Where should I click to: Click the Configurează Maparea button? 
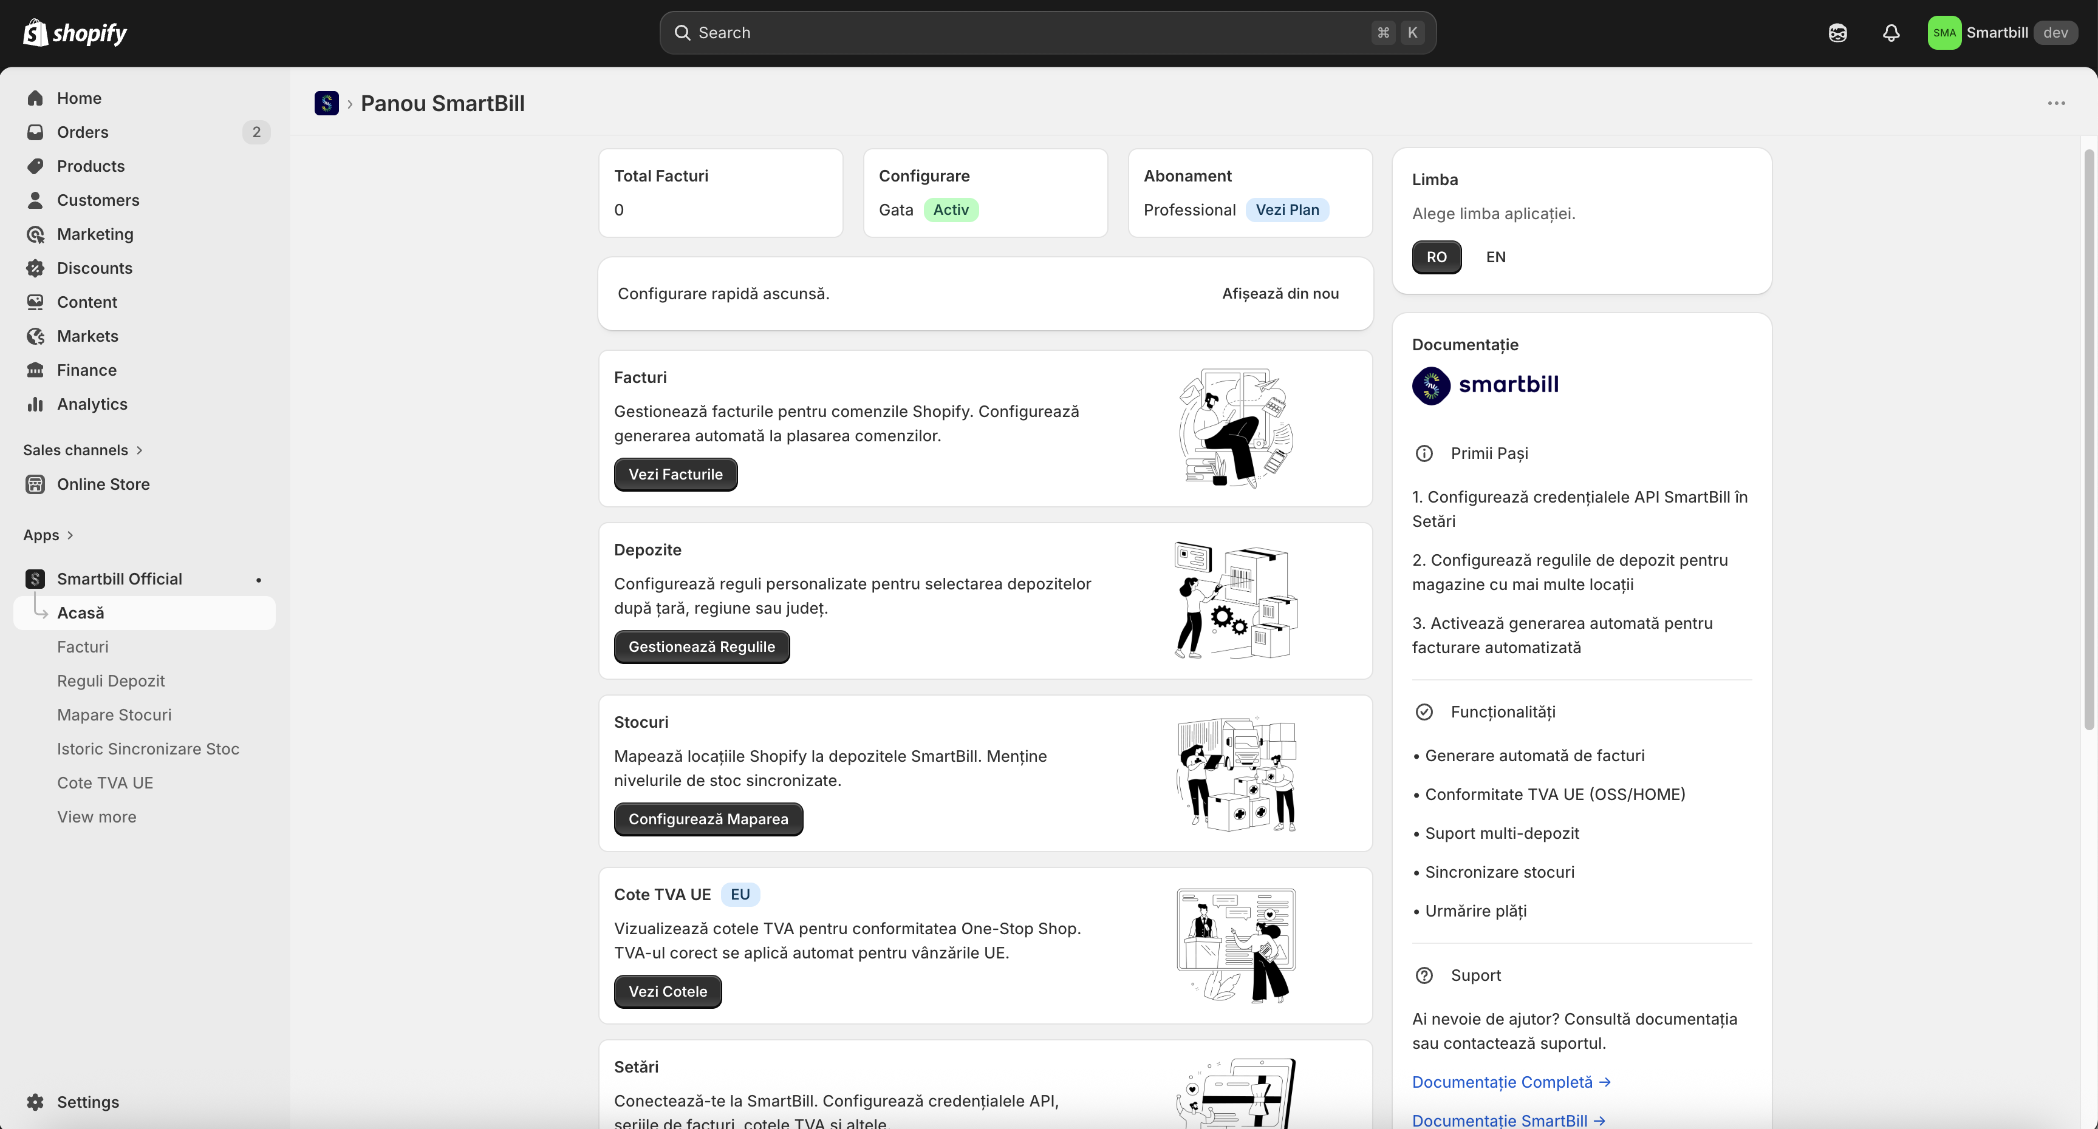[708, 819]
